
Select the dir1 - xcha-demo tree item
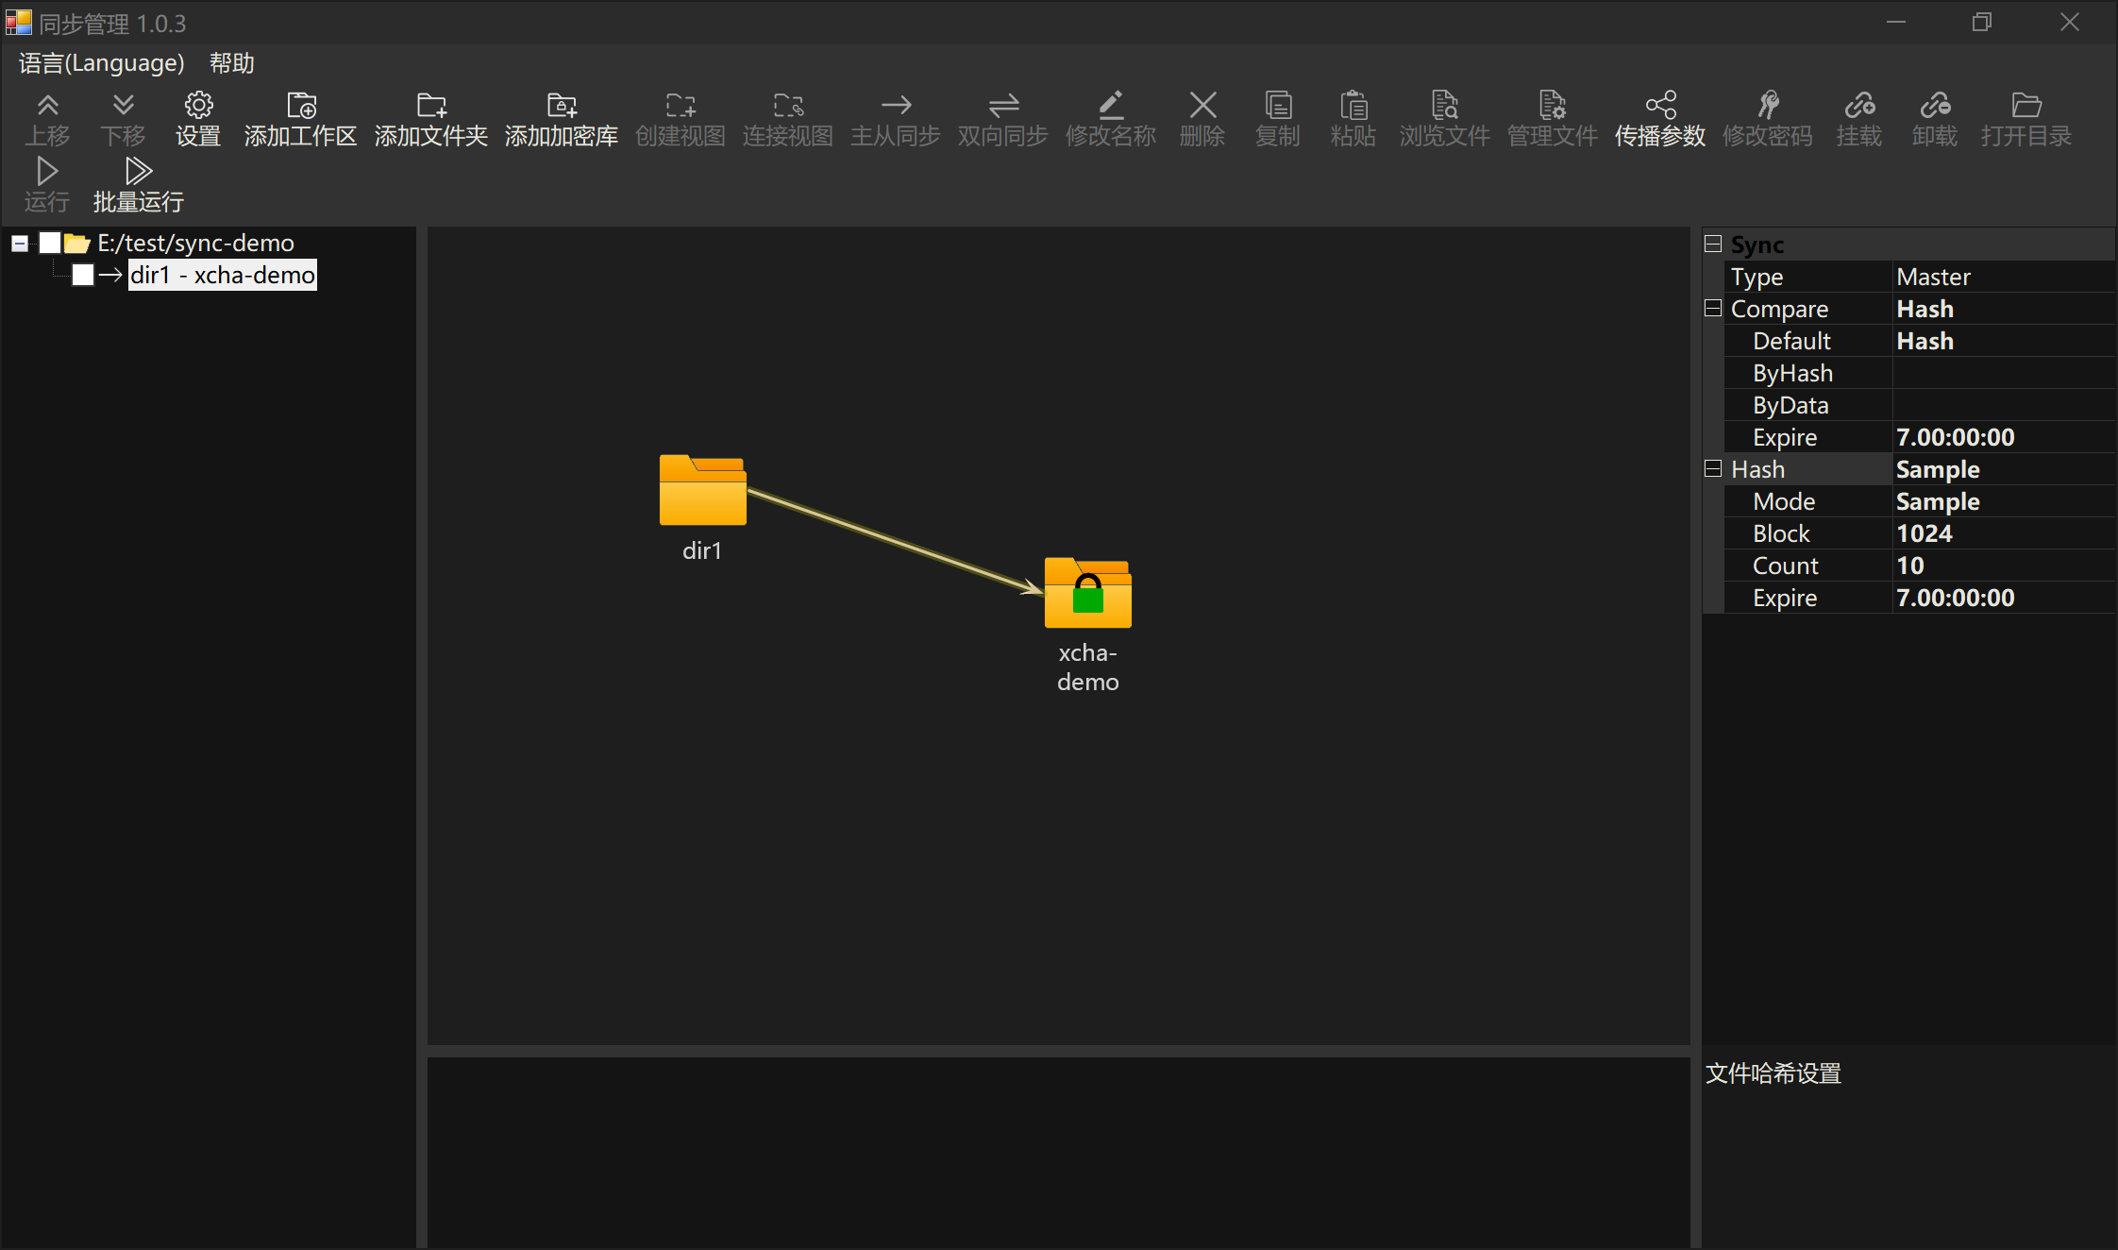222,275
